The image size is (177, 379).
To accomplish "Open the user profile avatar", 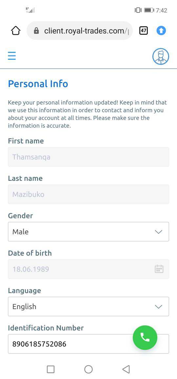I will (x=161, y=56).
